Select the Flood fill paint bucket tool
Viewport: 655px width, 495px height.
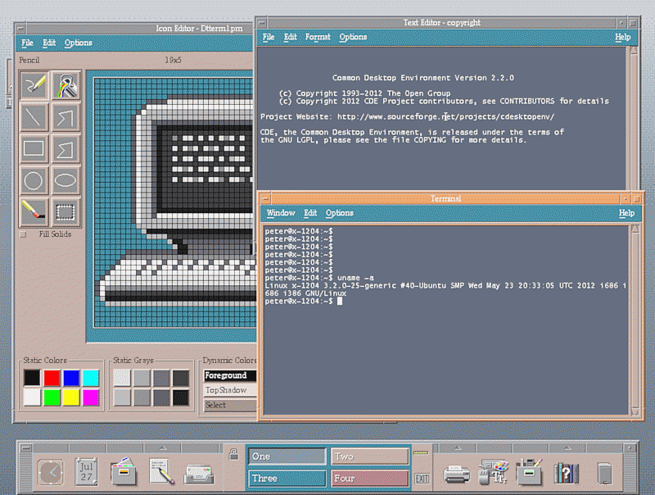point(65,85)
